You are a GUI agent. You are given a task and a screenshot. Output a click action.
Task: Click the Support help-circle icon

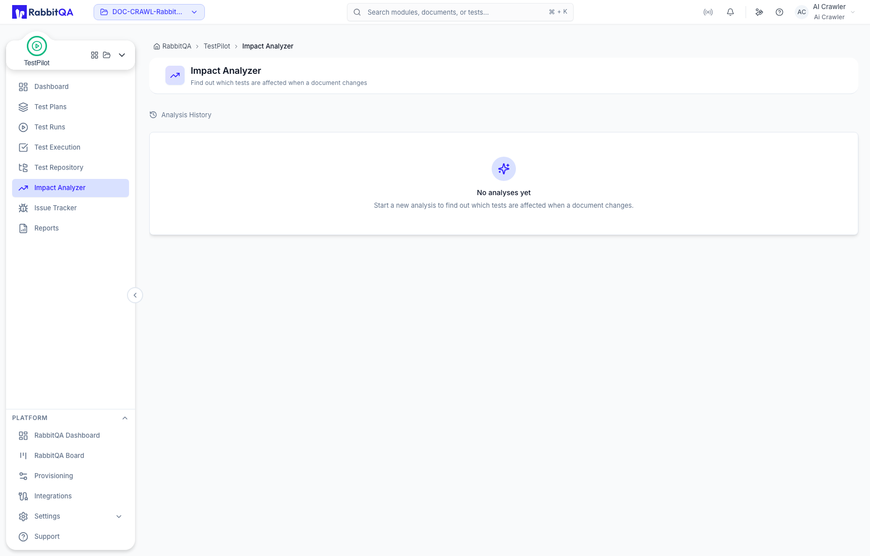(x=23, y=537)
